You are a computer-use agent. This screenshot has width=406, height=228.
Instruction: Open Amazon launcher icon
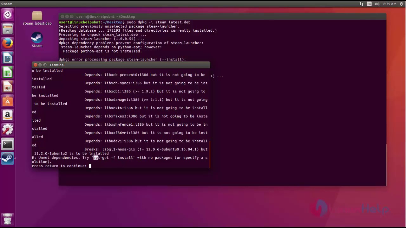click(x=8, y=116)
